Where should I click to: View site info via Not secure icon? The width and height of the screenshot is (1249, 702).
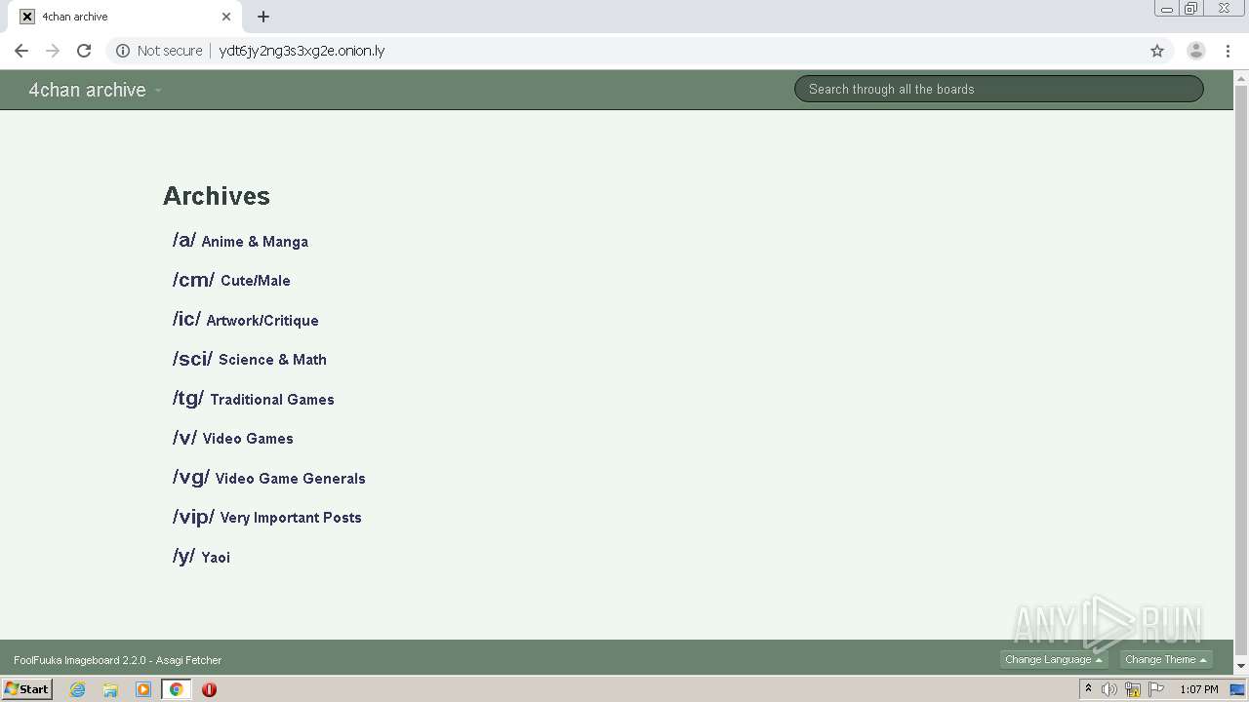pyautogui.click(x=123, y=51)
